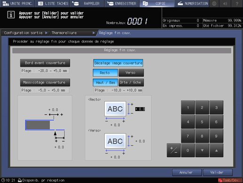Click the Plage -5,0 ~ +5,0 mm label
This screenshot has height=183, width=243.
(x=45, y=90)
